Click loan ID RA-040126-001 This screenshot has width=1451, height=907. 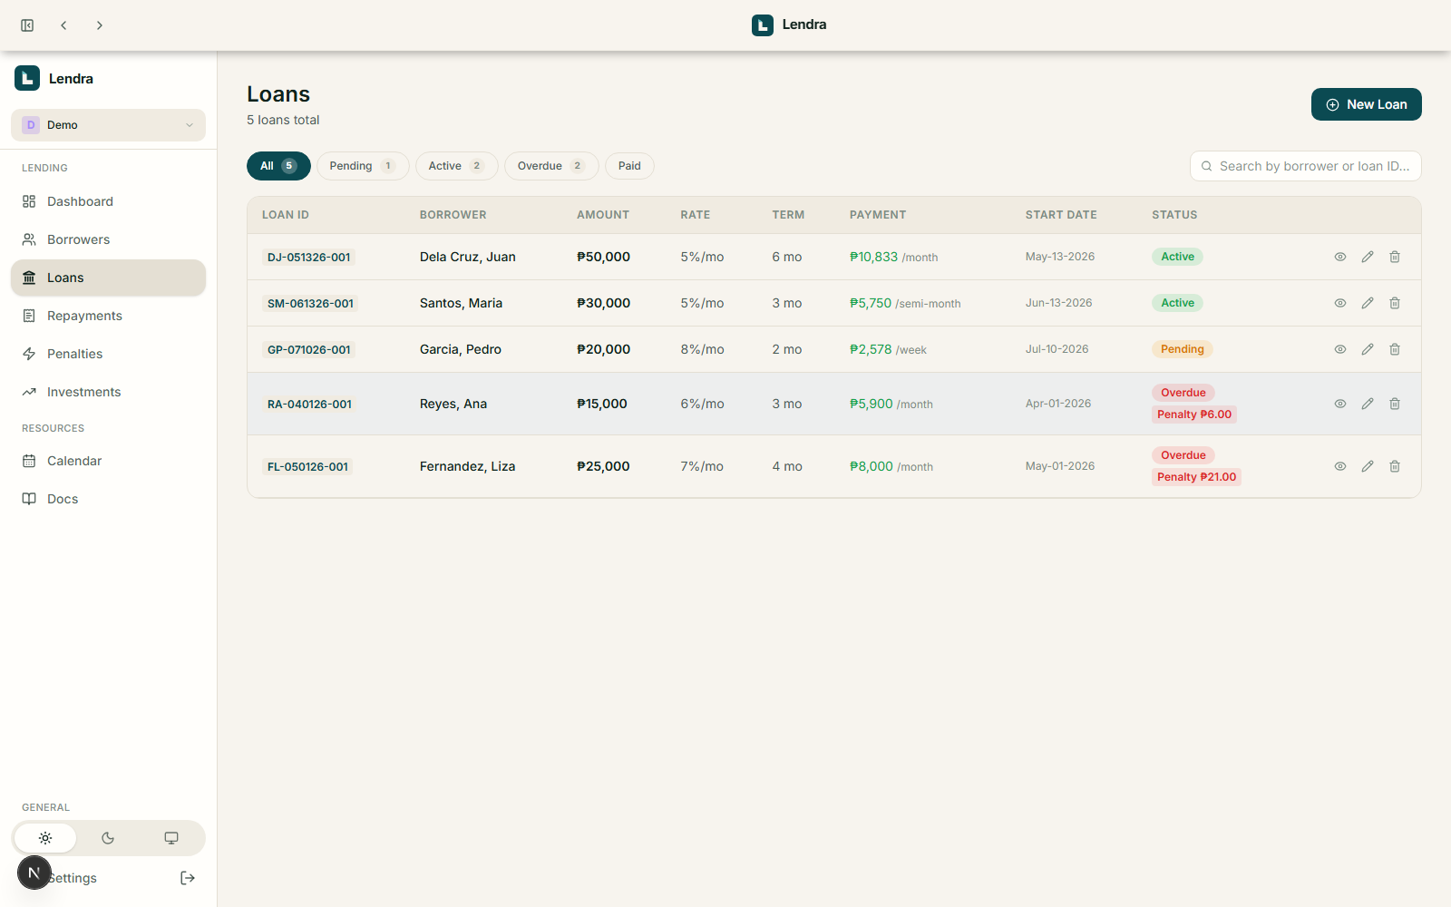click(309, 405)
